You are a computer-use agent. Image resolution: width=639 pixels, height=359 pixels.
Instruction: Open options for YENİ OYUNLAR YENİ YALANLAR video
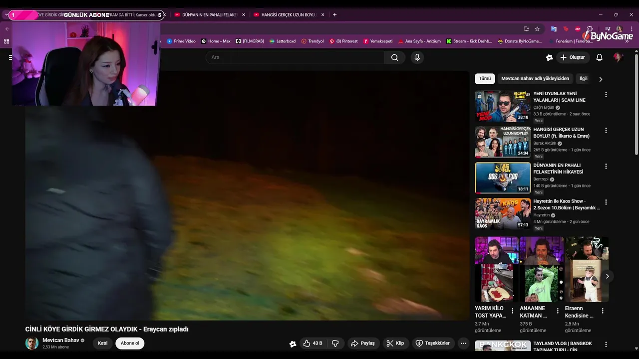pyautogui.click(x=606, y=94)
